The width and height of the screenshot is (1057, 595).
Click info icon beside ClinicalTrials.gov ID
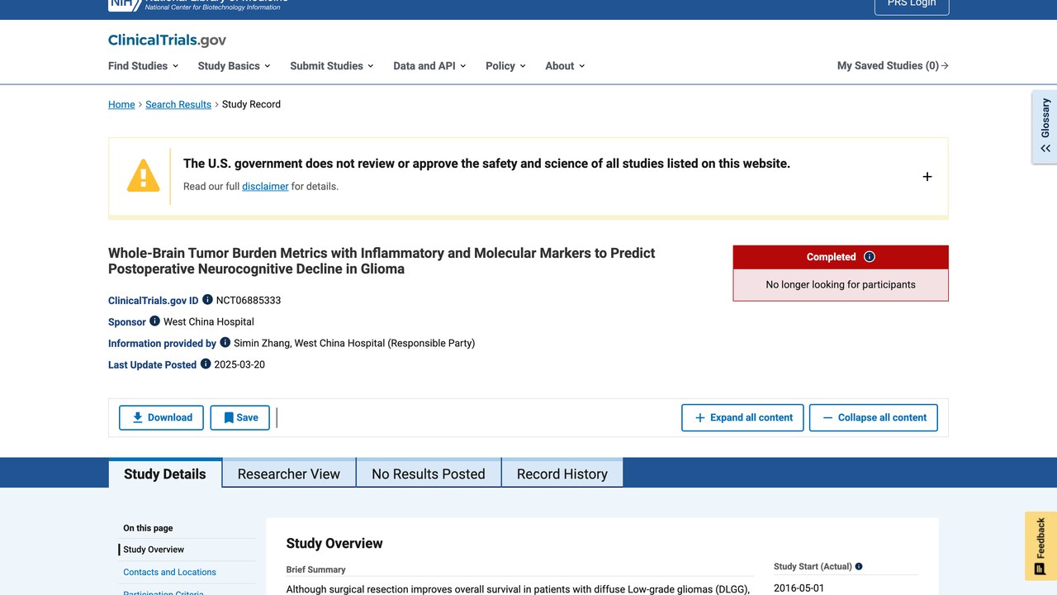207,299
